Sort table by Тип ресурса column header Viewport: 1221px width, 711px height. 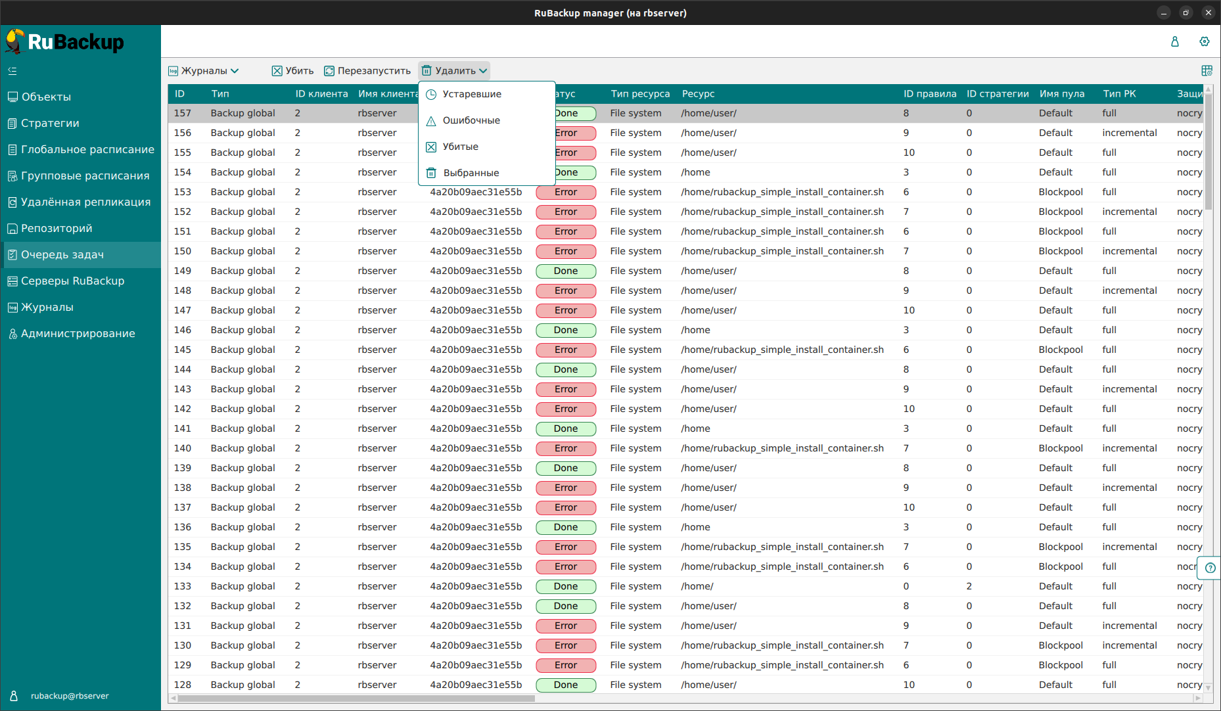click(x=640, y=94)
